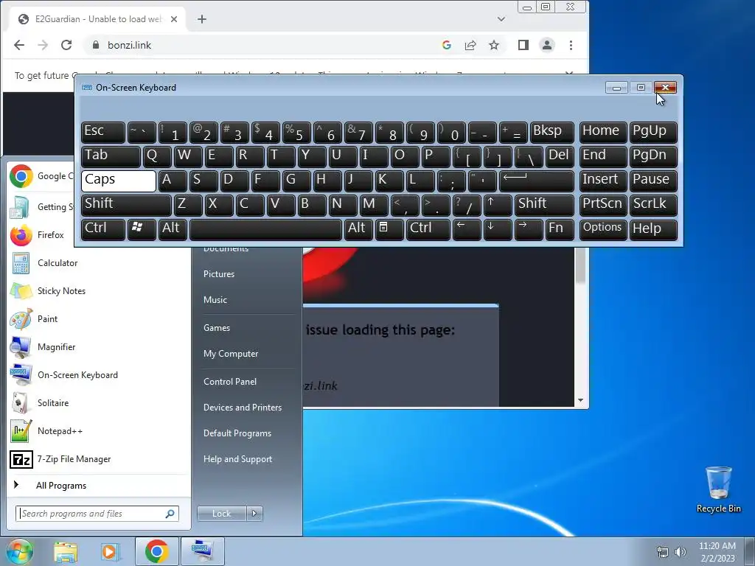Click the Windows logo key
Viewport: 755px width, 566px height.
pyautogui.click(x=142, y=230)
